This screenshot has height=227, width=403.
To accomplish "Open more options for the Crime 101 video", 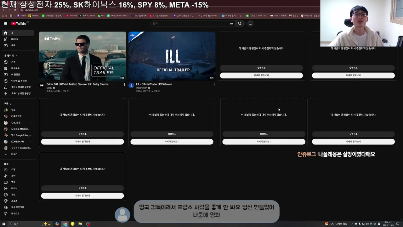I will pos(124,84).
